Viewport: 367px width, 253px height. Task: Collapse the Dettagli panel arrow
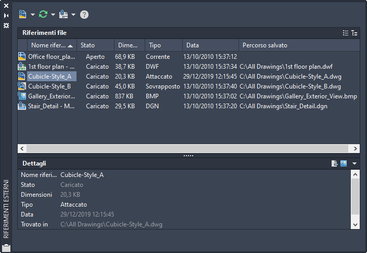355,163
